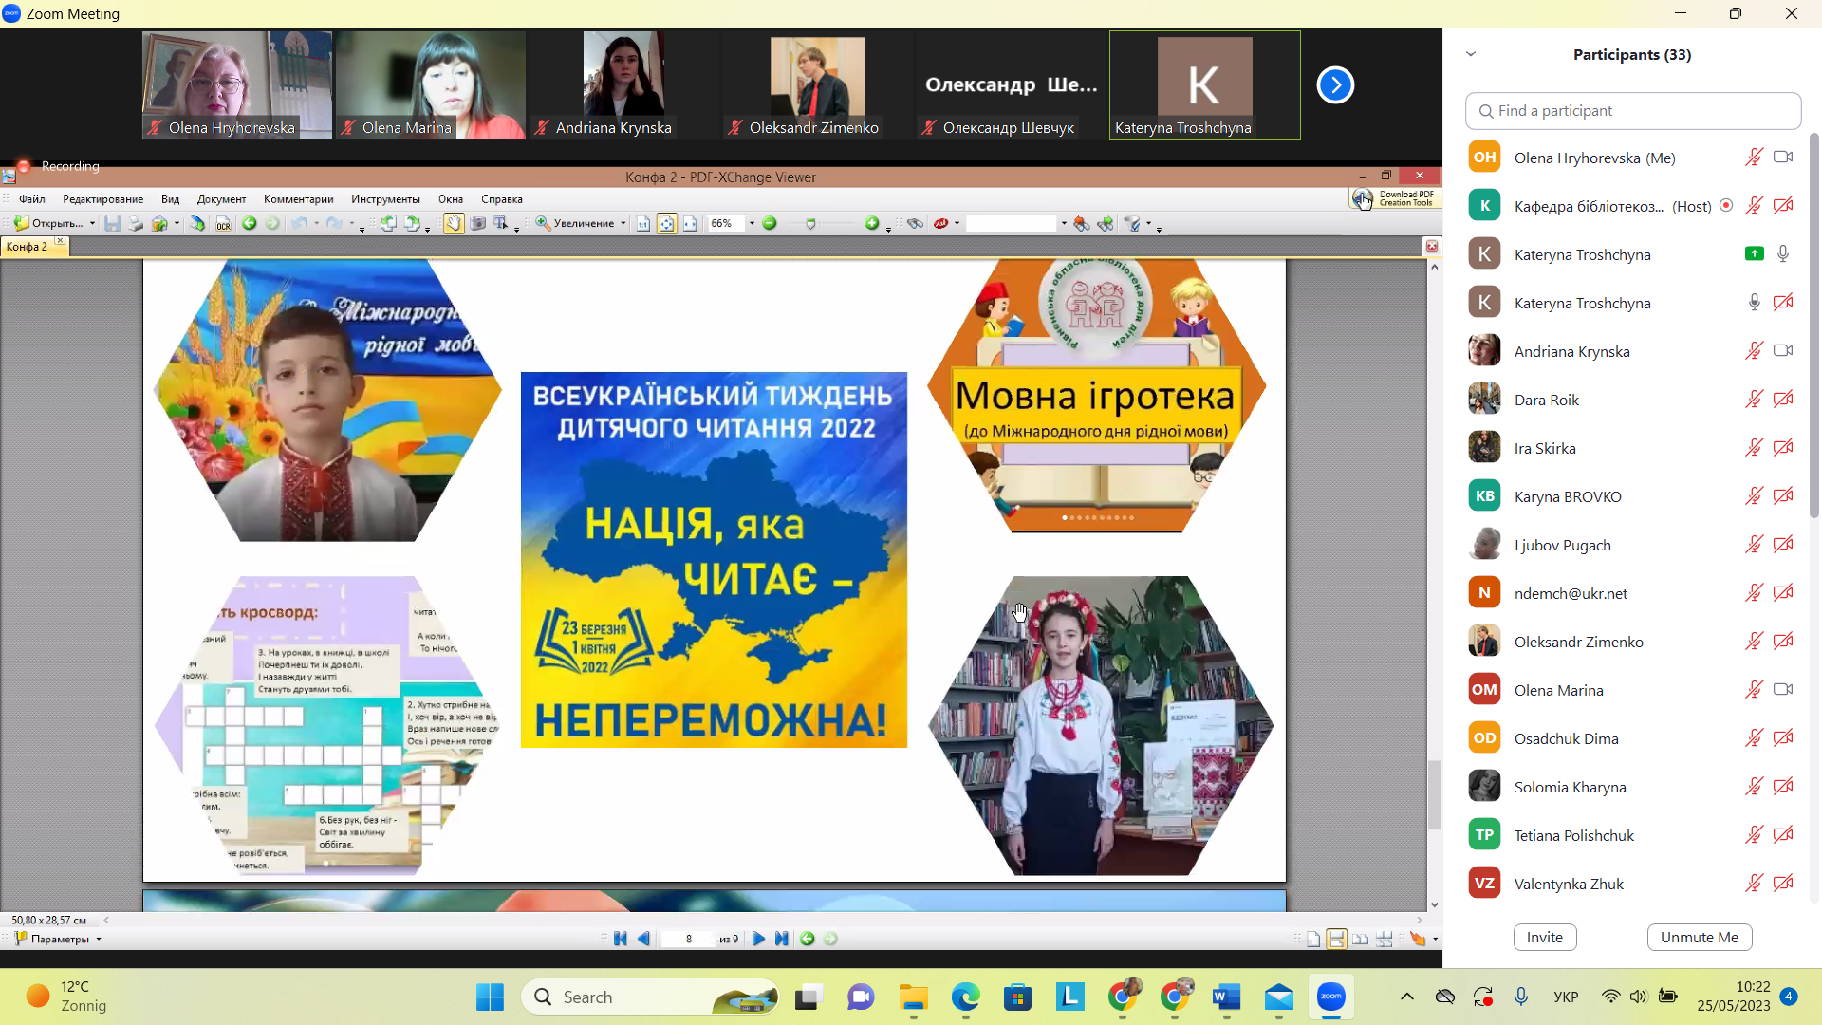Click the OCR tool icon
The image size is (1822, 1025).
223,224
